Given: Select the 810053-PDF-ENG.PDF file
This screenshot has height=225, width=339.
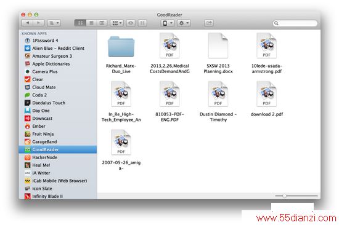Looking at the screenshot, I should (x=169, y=101).
